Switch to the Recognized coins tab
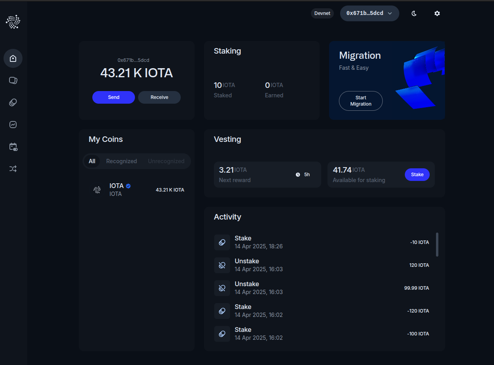The height and width of the screenshot is (365, 494). [121, 161]
